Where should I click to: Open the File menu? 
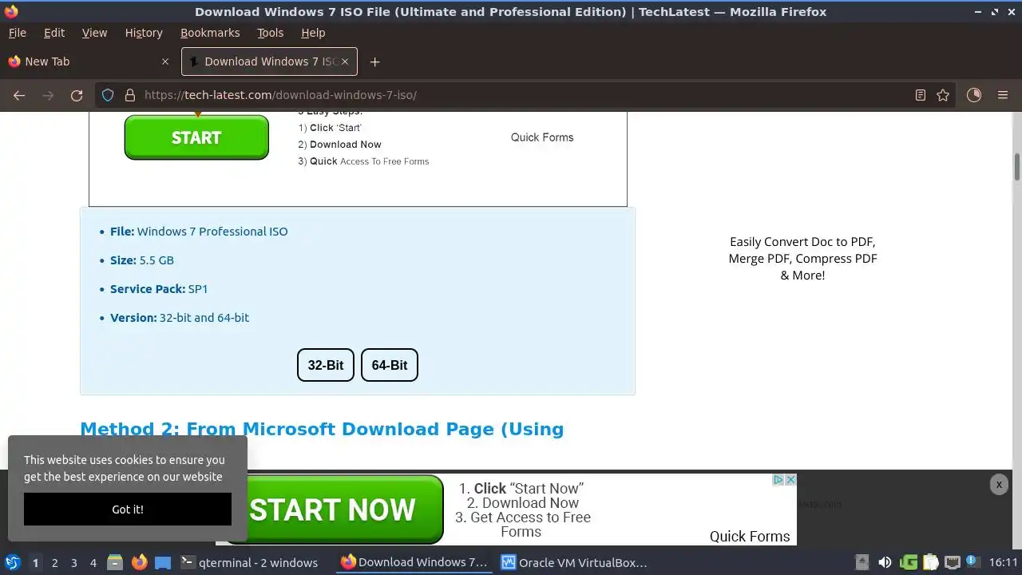tap(18, 33)
